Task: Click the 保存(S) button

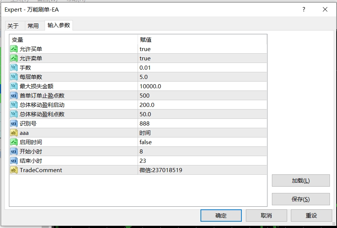Action: pyautogui.click(x=301, y=199)
